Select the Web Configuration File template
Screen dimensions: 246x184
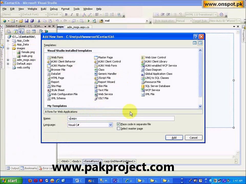point(62,94)
